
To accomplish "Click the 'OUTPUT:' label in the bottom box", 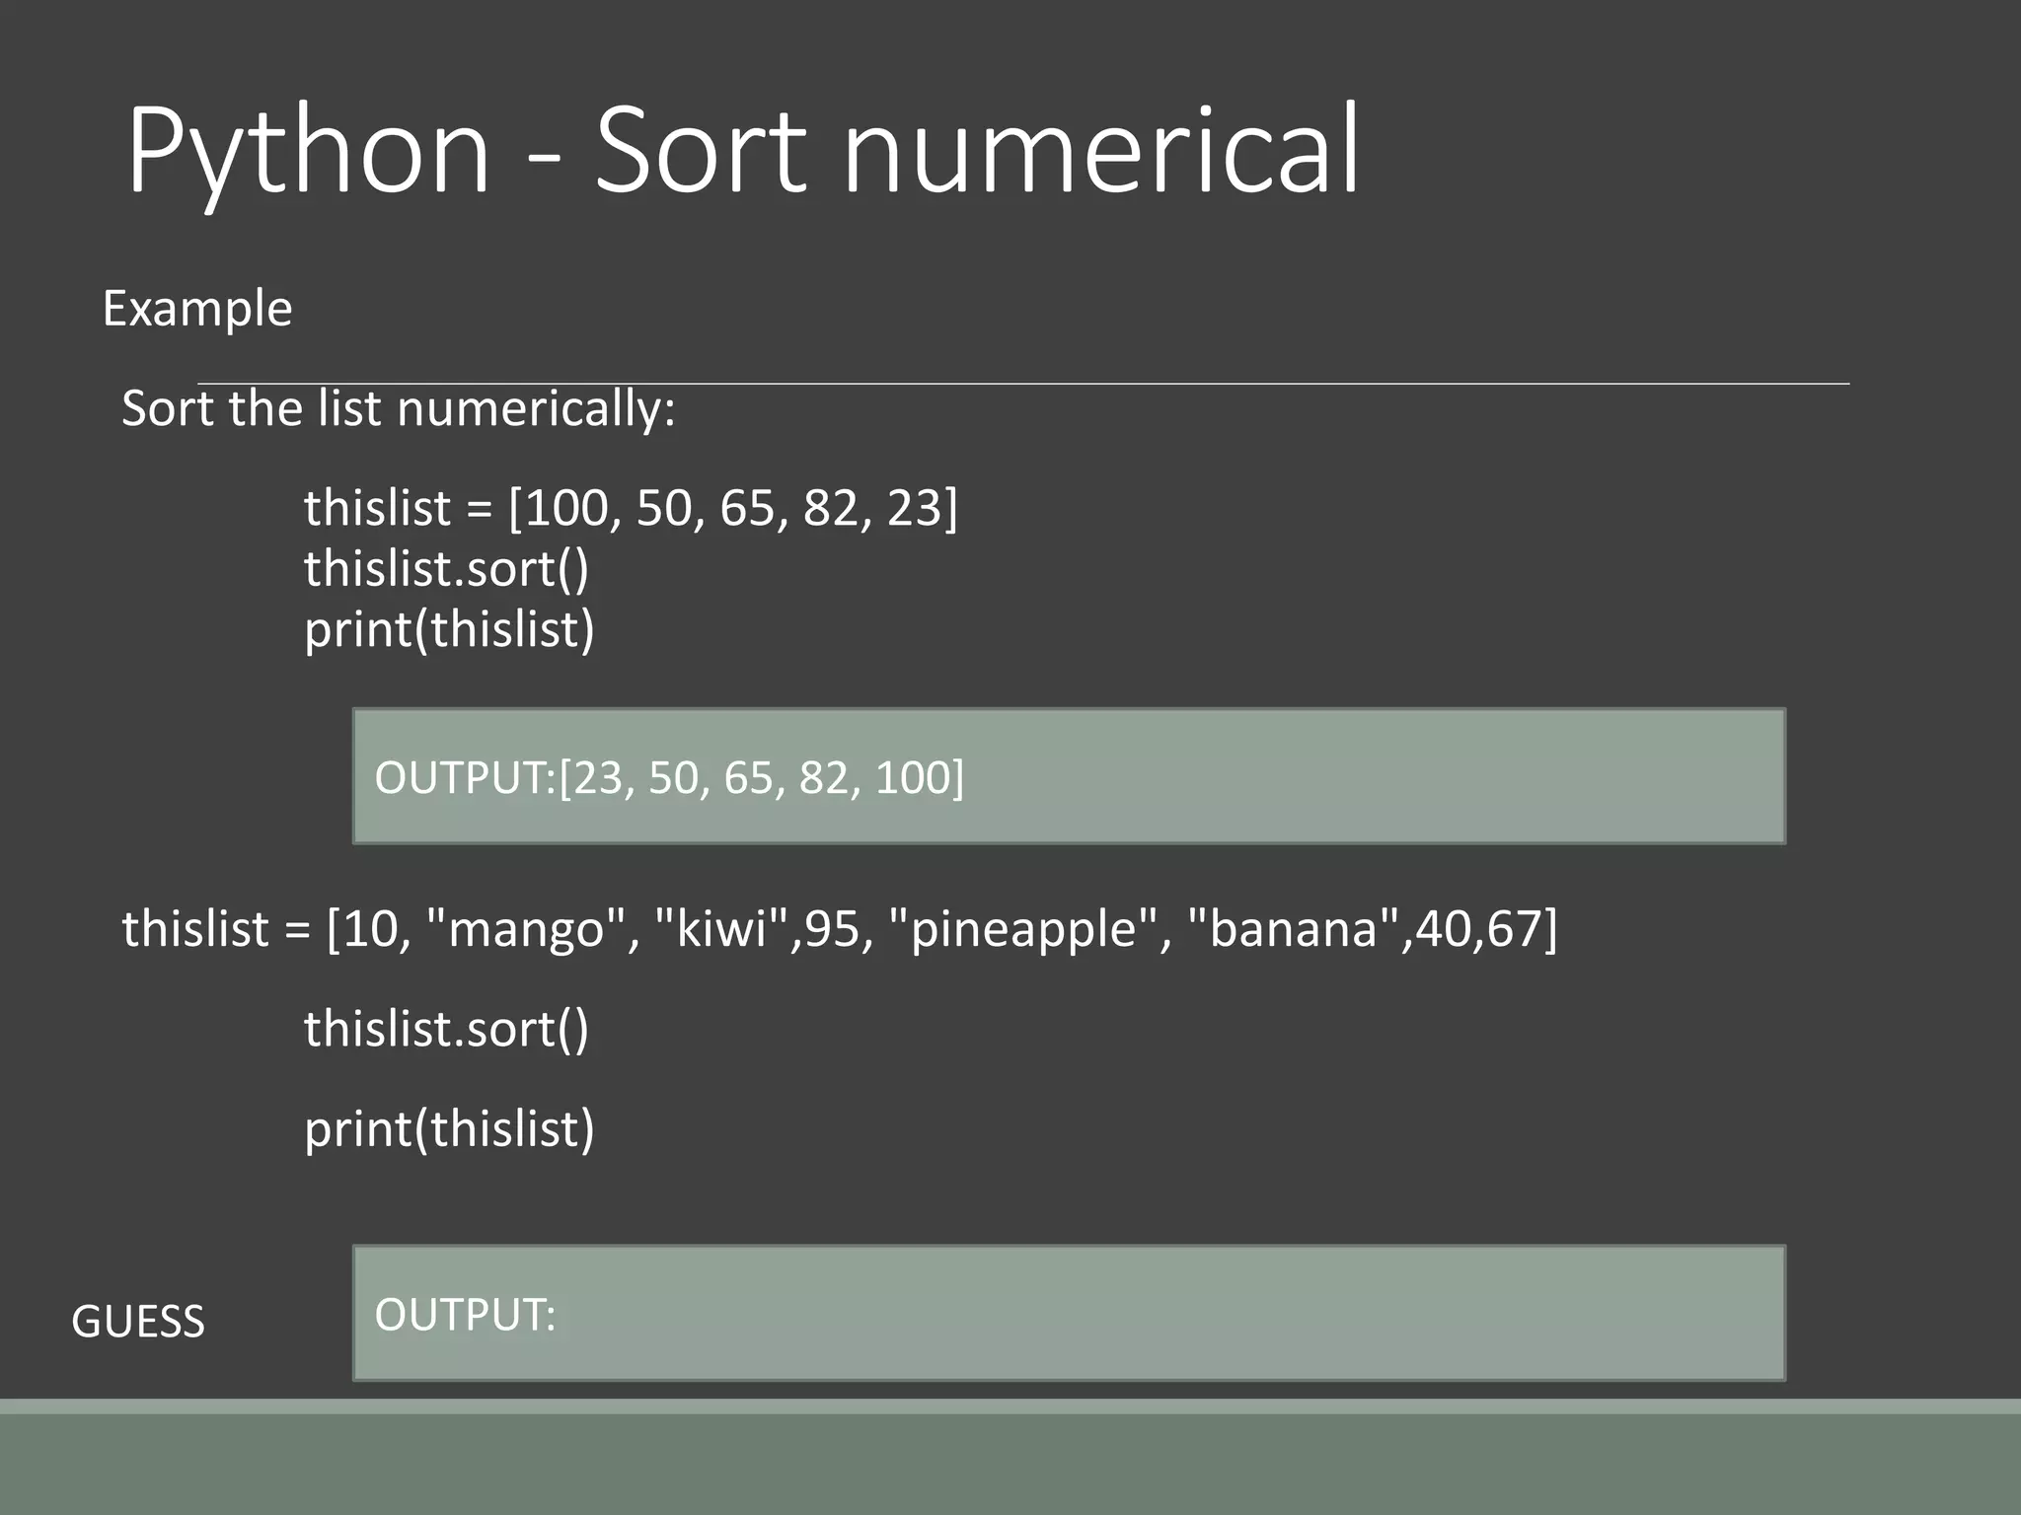I will click(465, 1315).
